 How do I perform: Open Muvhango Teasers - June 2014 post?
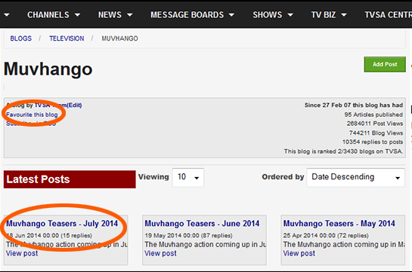pos(202,224)
